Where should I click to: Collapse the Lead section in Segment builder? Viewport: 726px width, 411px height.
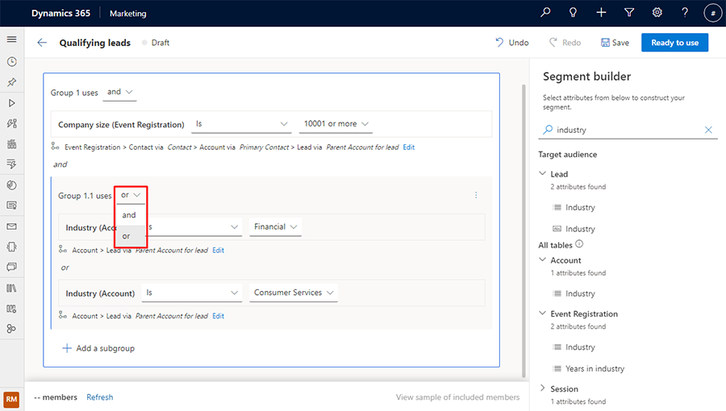pos(542,174)
